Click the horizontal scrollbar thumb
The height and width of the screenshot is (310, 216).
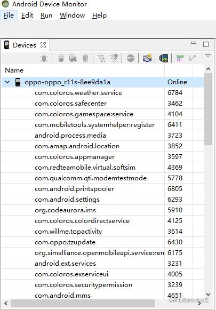83,303
